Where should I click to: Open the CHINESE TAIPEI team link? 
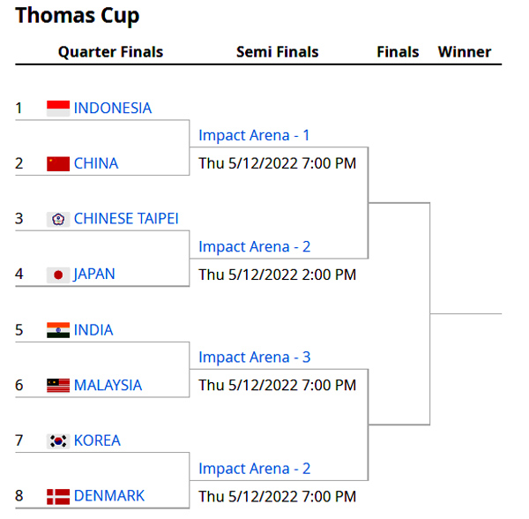tap(126, 219)
